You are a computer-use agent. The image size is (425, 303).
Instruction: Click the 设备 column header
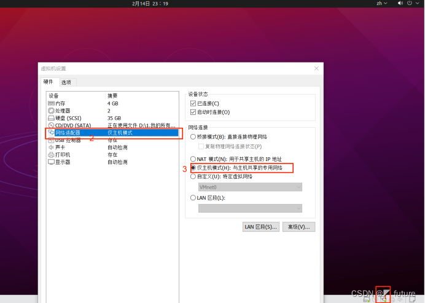[x=76, y=96]
